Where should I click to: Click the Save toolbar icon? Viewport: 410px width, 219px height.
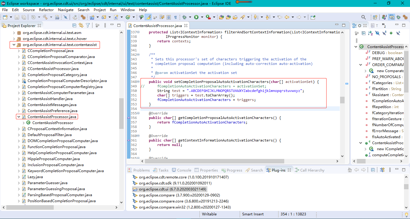pyautogui.click(x=16, y=17)
